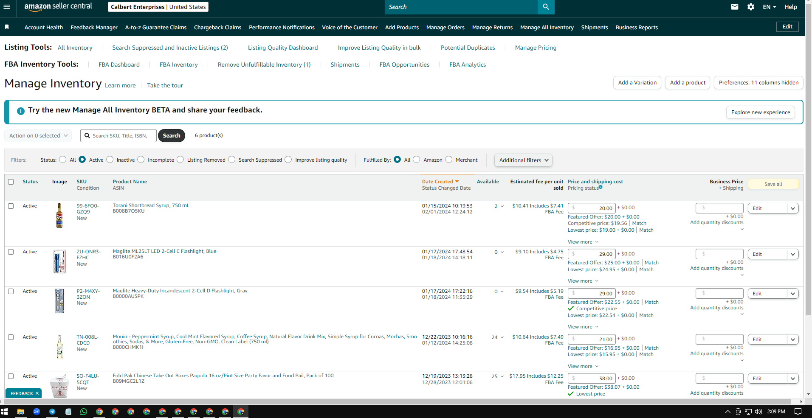
Task: Open Zoom from the taskbar
Action: [37, 412]
